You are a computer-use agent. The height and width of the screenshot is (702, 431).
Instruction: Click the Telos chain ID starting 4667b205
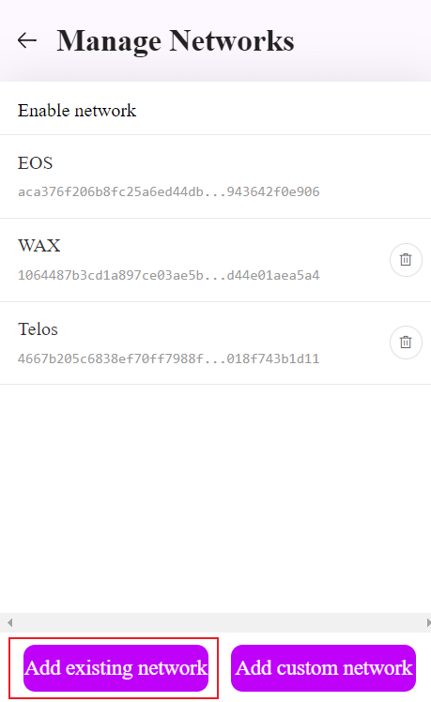pyautogui.click(x=168, y=359)
